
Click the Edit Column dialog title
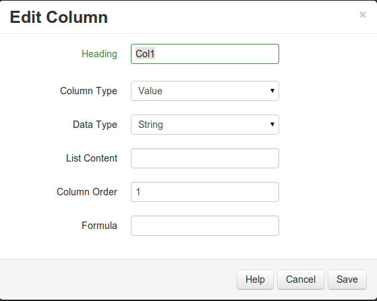(x=59, y=18)
